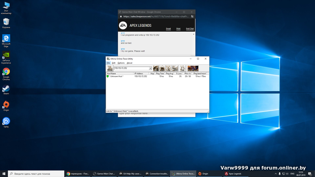Open the Origin desktop shortcut
This screenshot has height=177, width=315.
click(6, 105)
